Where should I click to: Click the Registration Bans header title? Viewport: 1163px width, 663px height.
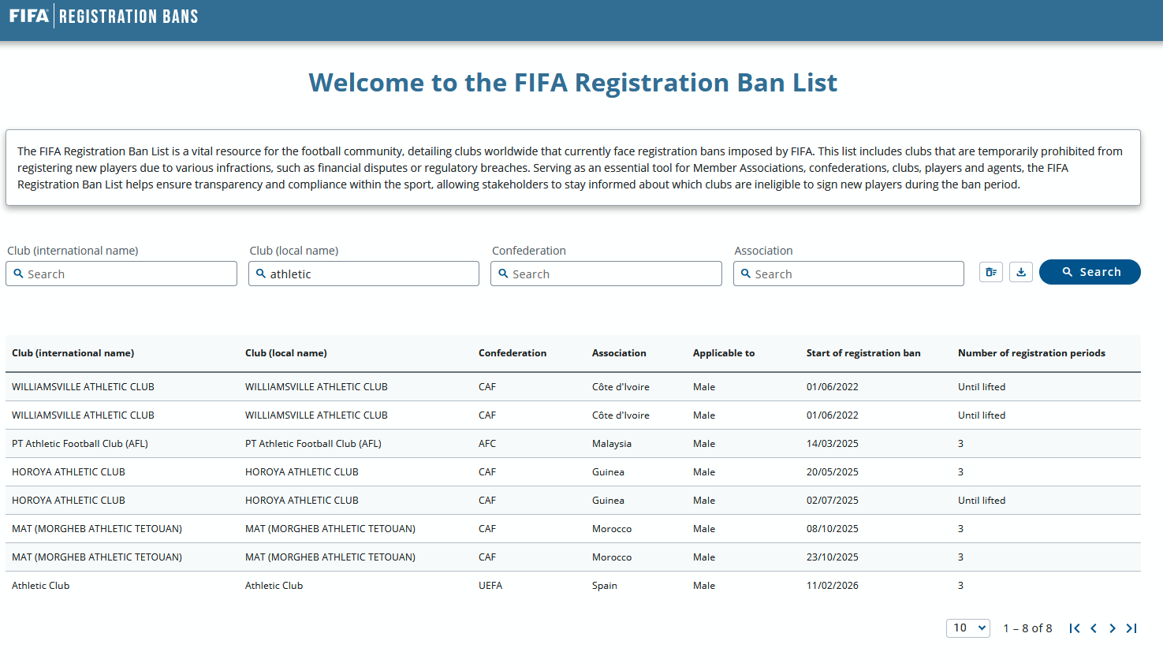click(x=129, y=17)
